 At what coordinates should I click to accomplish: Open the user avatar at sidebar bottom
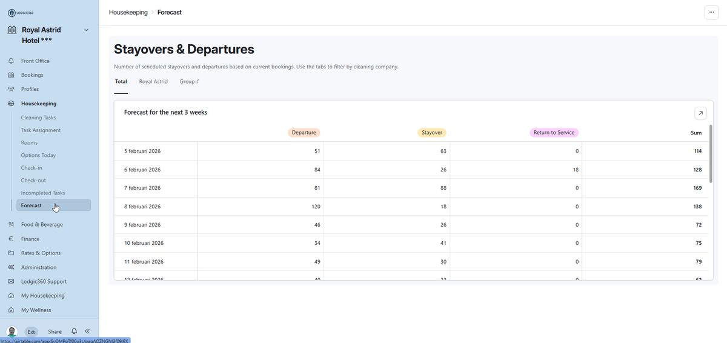tap(12, 331)
